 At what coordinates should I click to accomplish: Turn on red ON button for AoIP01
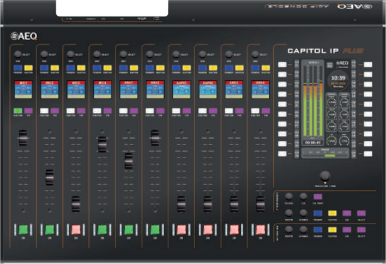(x=182, y=230)
